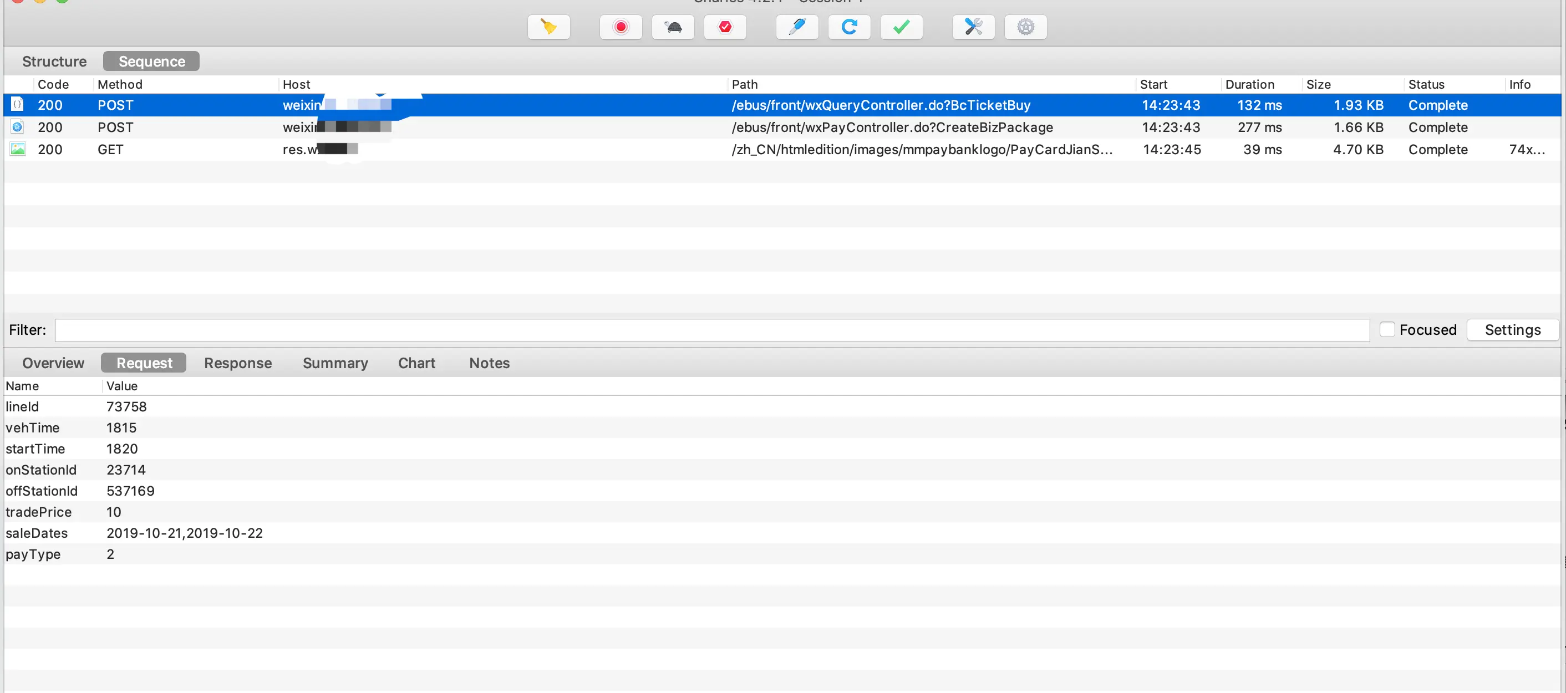
Task: Focus the Filter text field
Action: click(712, 330)
